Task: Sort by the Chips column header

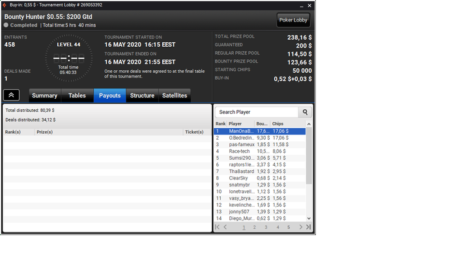Action: tap(288, 123)
